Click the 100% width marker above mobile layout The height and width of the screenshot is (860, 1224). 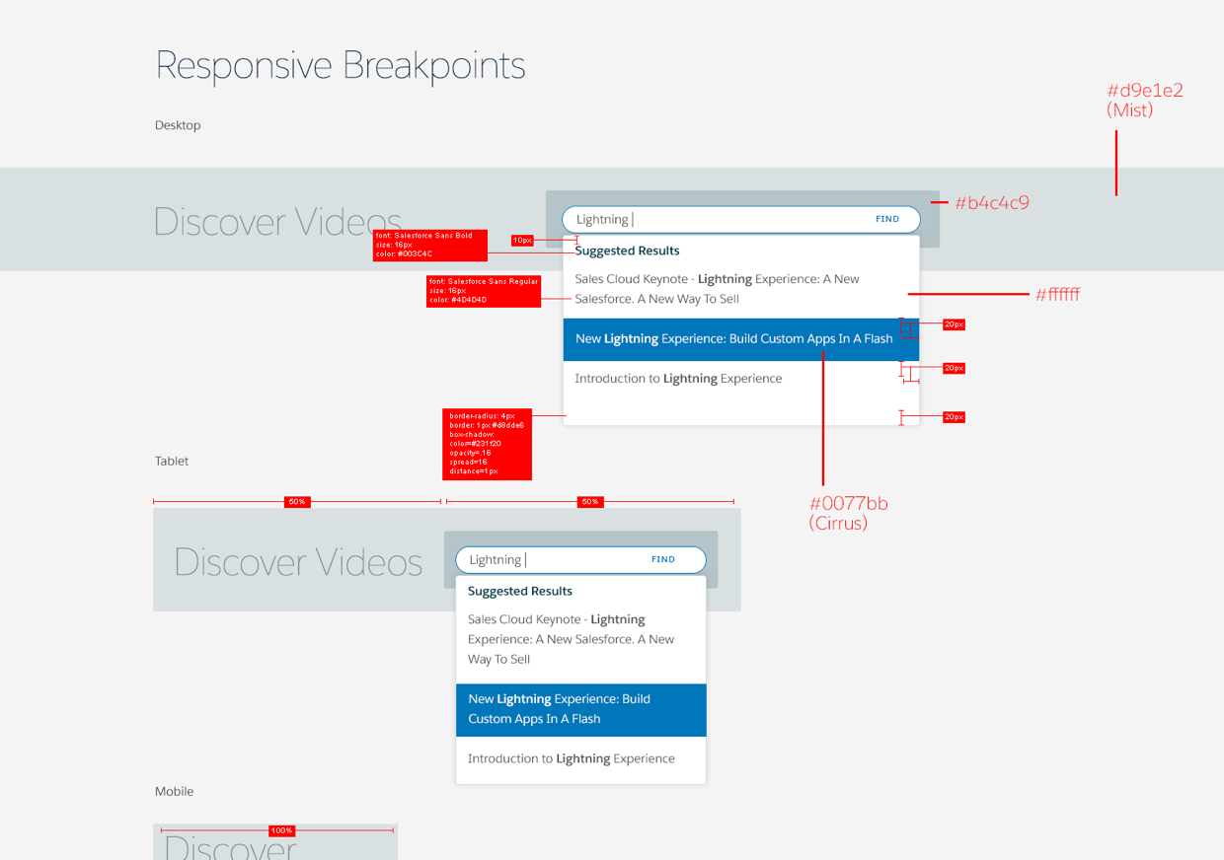tap(282, 831)
